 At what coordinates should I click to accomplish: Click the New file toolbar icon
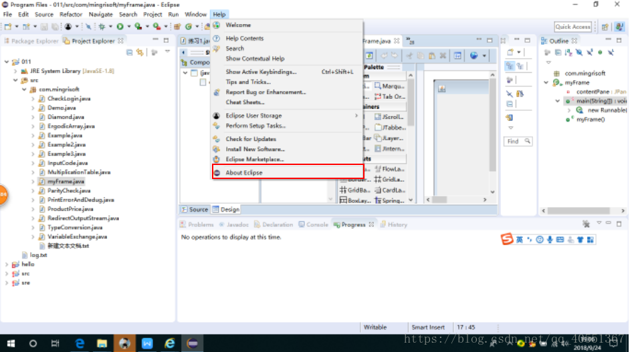pos(7,27)
